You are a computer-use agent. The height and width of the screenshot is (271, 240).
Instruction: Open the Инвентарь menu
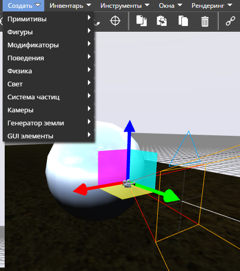[70, 6]
